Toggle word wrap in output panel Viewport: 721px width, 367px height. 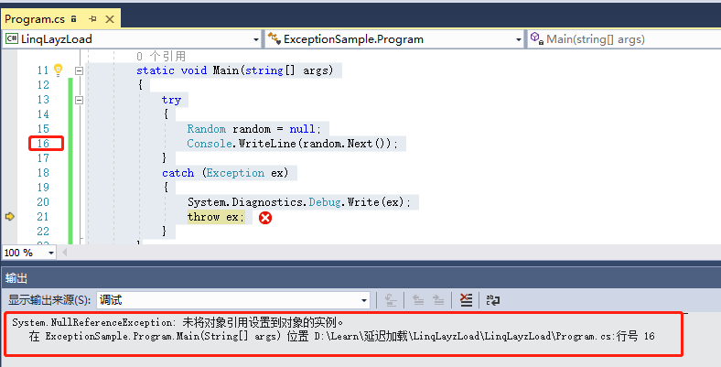493,300
